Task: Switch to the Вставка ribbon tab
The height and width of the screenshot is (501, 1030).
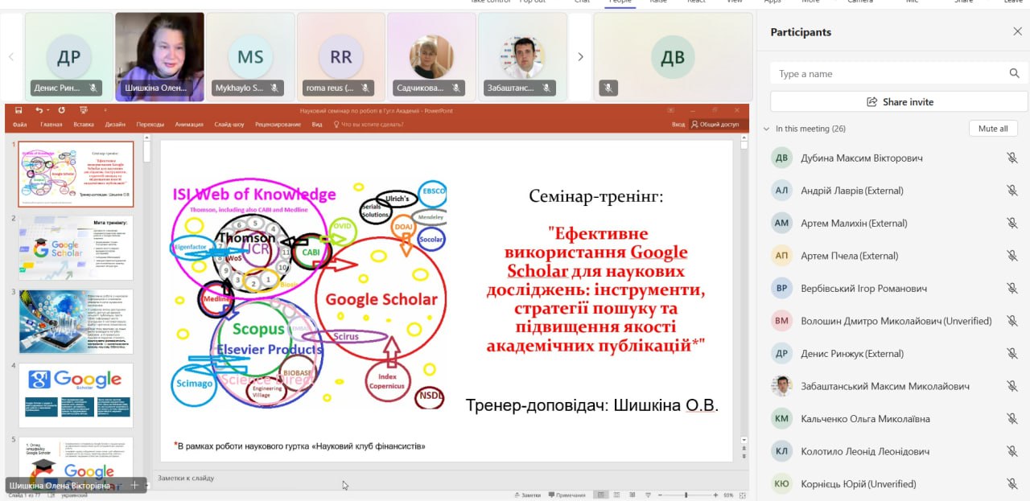Action: click(84, 125)
